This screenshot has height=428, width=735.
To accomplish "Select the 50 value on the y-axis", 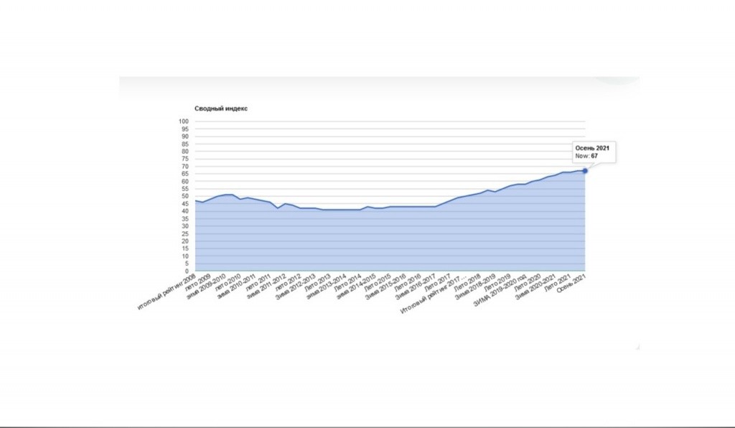I will coord(184,196).
